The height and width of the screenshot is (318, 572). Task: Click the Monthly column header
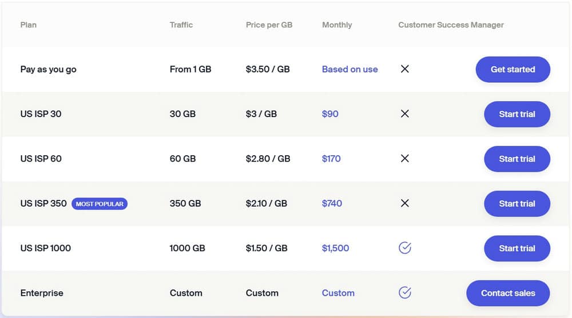pos(337,25)
